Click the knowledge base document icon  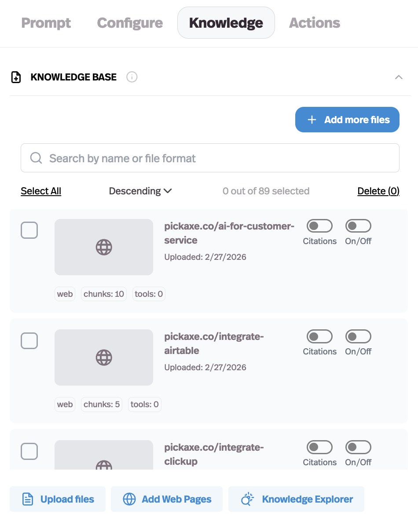click(x=15, y=77)
